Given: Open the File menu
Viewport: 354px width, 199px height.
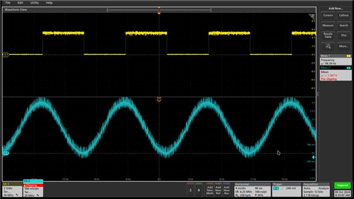Looking at the screenshot, I should pos(8,3).
